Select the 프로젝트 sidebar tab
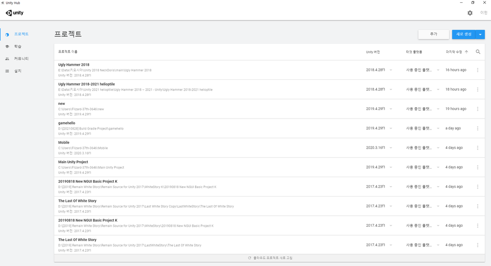The height and width of the screenshot is (266, 491). pos(21,34)
